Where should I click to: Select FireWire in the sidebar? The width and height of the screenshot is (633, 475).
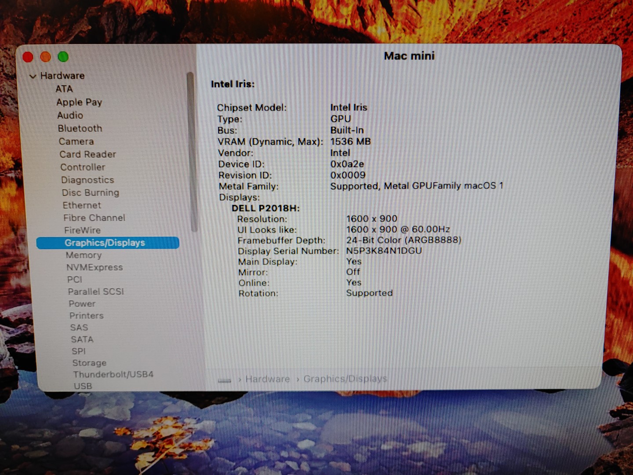(82, 230)
